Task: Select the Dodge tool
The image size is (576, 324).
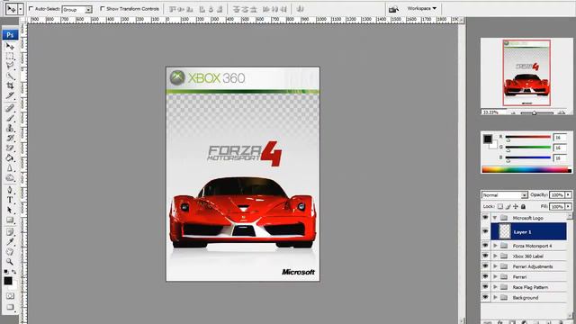Action: [x=10, y=178]
